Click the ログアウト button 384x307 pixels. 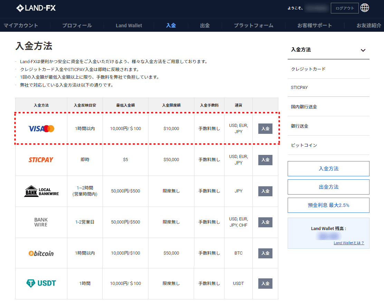click(x=345, y=8)
